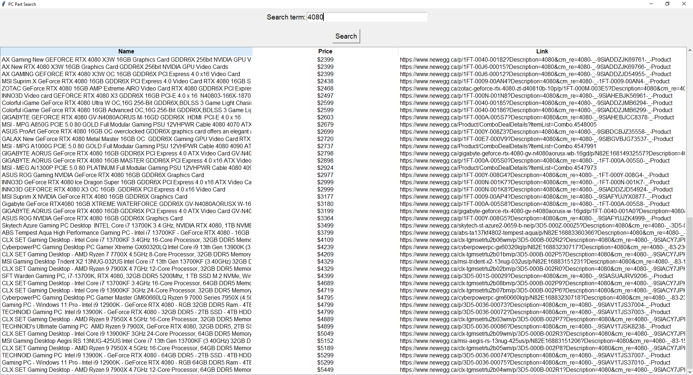Focus the Search term input field
Screen dimensions: 693x375
click(x=367, y=17)
